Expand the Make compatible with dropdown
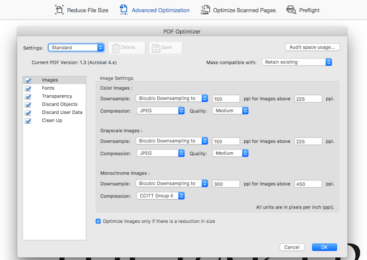 [297, 62]
